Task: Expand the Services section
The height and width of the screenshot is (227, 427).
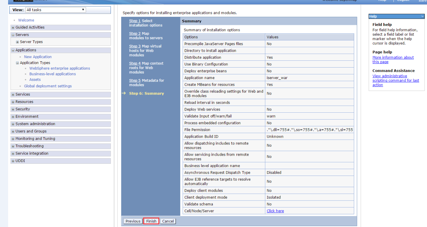Action: (13, 95)
